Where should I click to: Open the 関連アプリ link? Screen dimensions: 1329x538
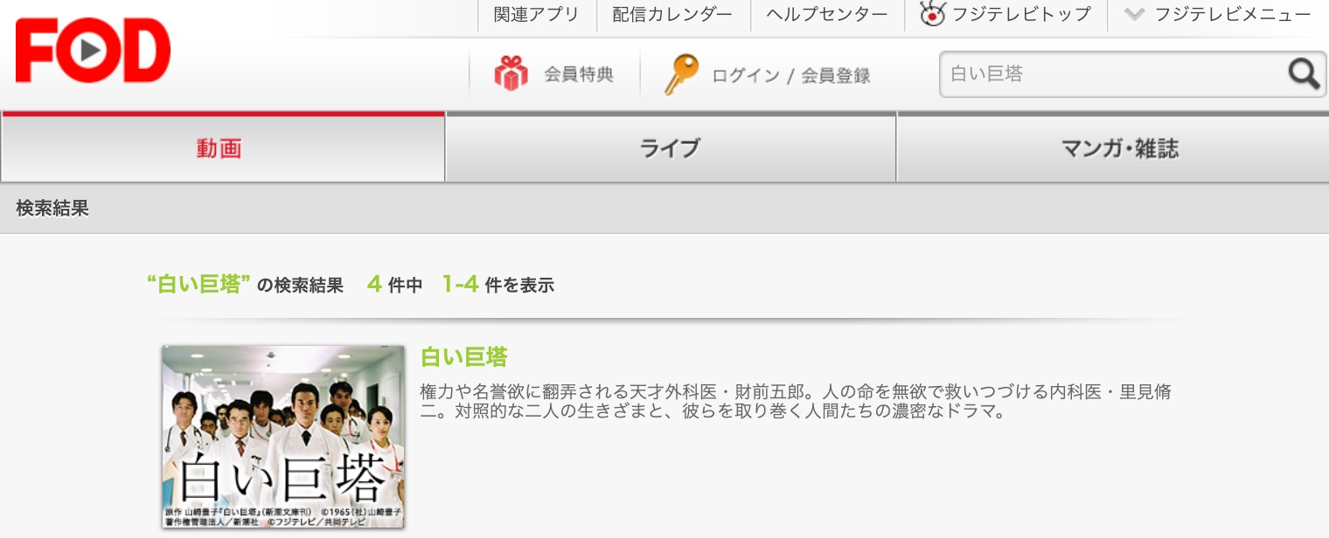point(536,15)
